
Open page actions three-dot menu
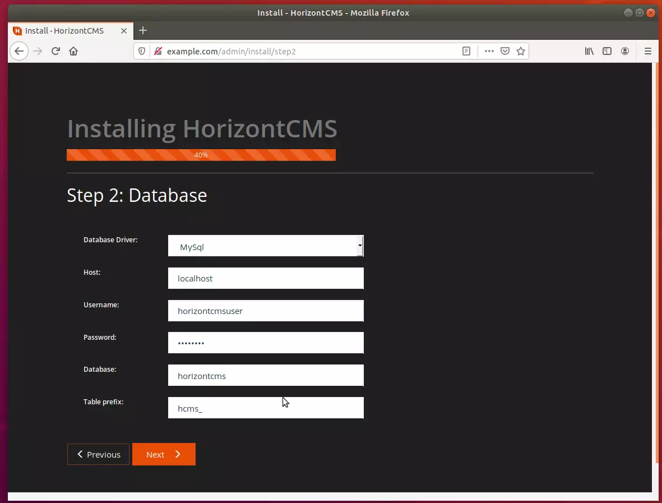point(489,52)
